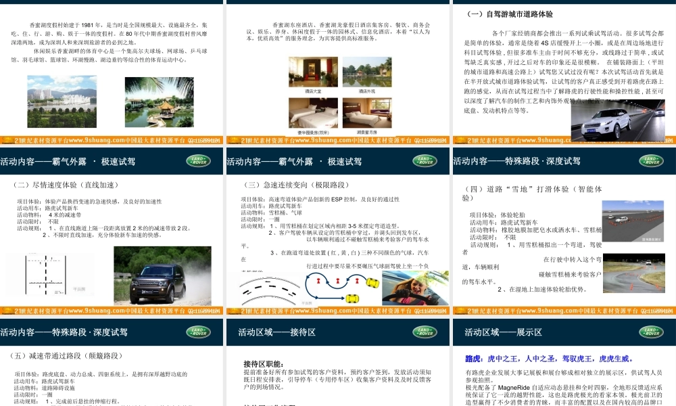
Task: Click heading (四)道路"雪地"打滑体验
Action: (x=533, y=194)
